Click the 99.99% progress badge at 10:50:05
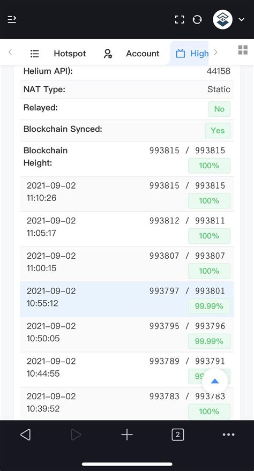This screenshot has width=254, height=471. click(x=210, y=341)
